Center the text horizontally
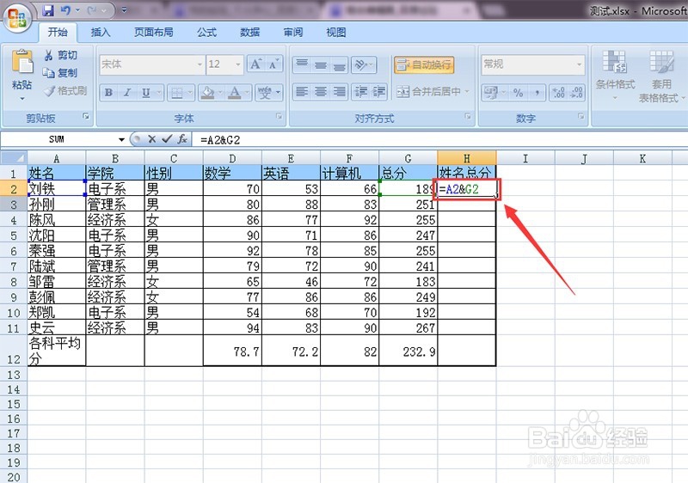This screenshot has height=483, width=688. (x=321, y=92)
